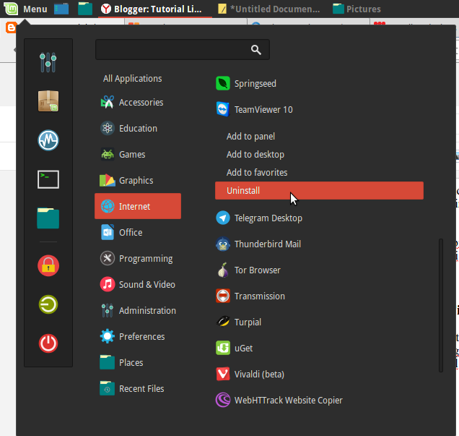Click the Thunderbird Mail icon
Viewport: 459px width, 436px height.
click(223, 244)
